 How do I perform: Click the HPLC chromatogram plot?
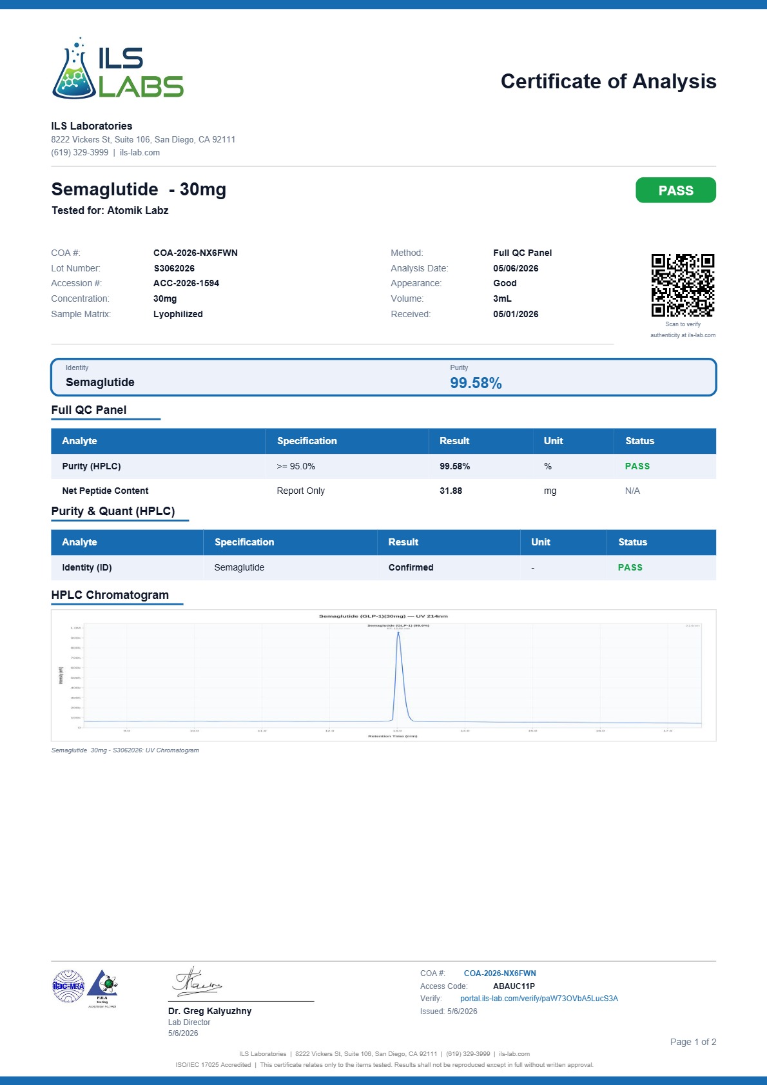[x=383, y=676]
